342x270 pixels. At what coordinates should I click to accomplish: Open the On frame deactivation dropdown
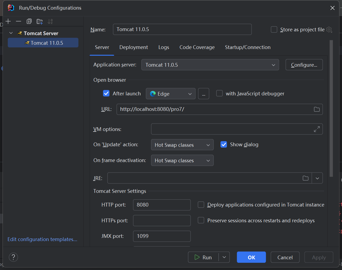(x=183, y=160)
